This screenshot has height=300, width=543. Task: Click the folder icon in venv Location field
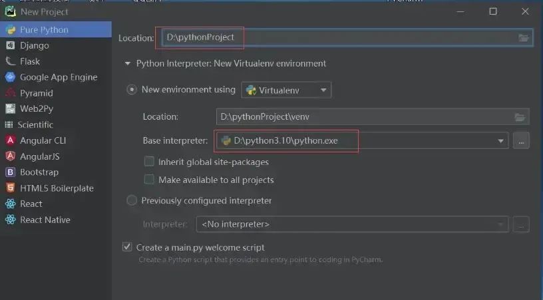coord(520,117)
